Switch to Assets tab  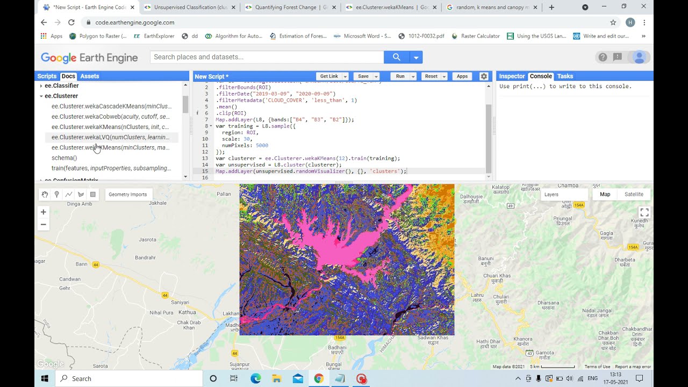point(90,76)
